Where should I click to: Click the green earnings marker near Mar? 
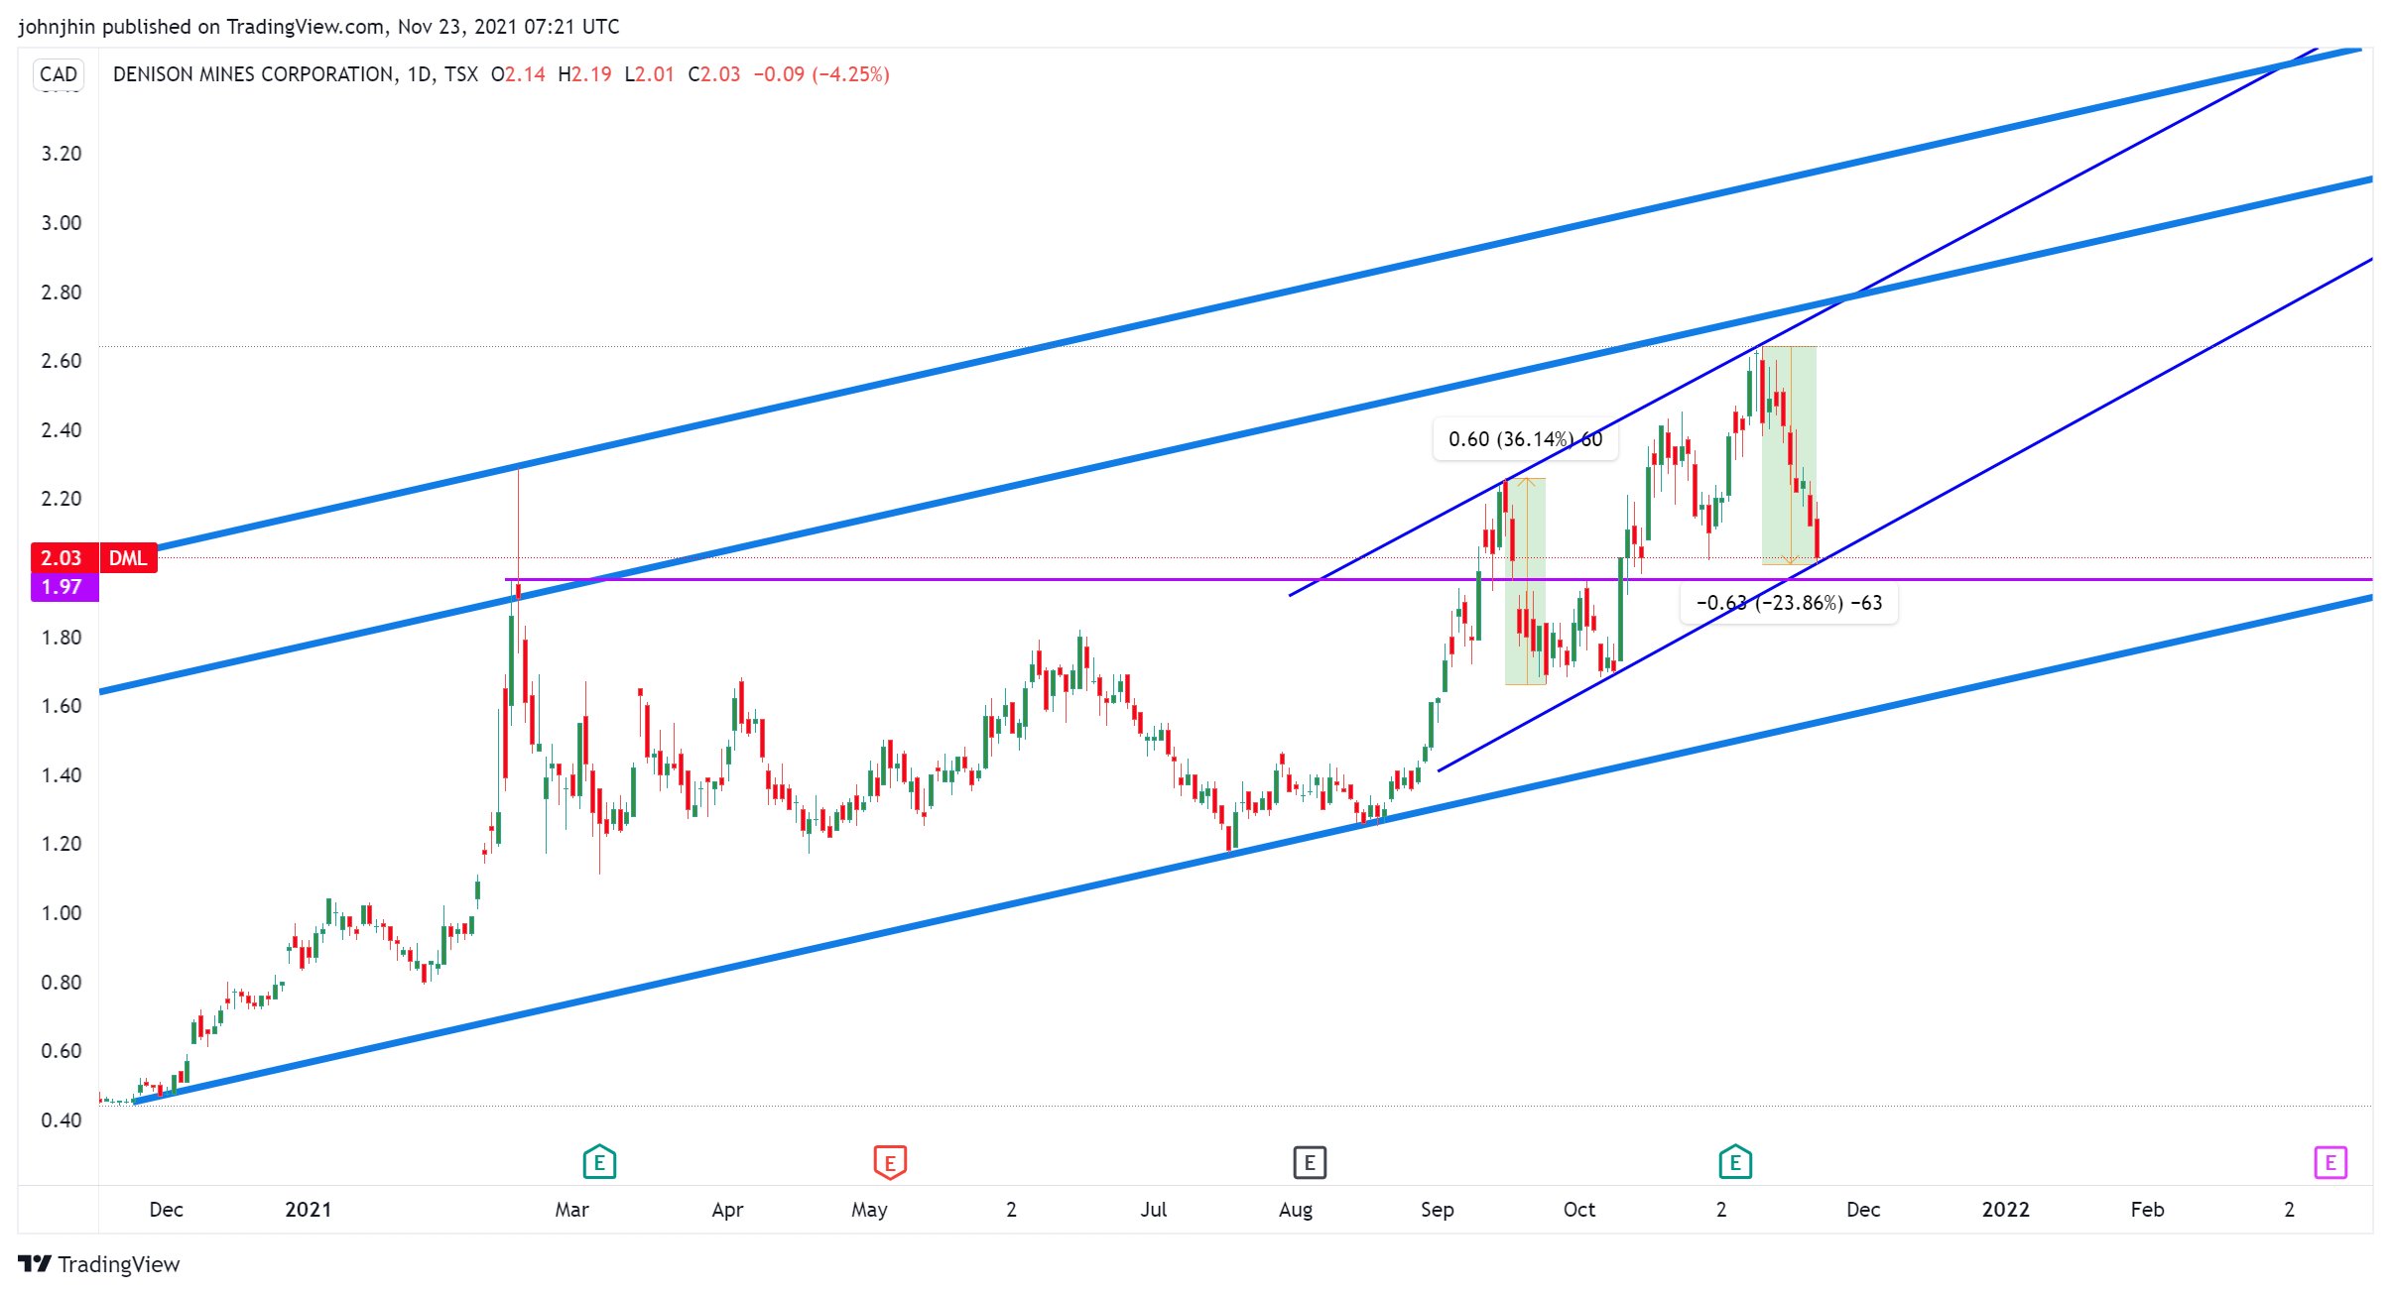pos(599,1161)
